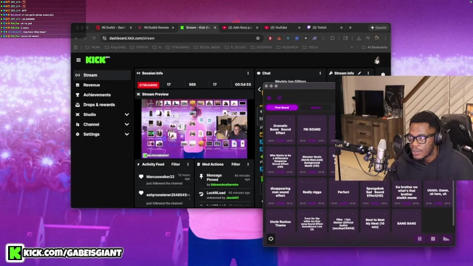Open a new browser tab
473x266 pixels.
[350, 27]
